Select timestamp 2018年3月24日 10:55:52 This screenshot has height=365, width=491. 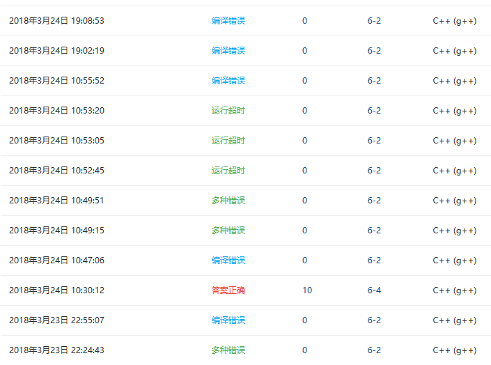point(56,81)
